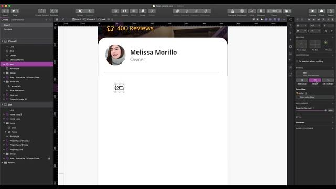Click the Create Symbol toolbar icon

pos(42,11)
